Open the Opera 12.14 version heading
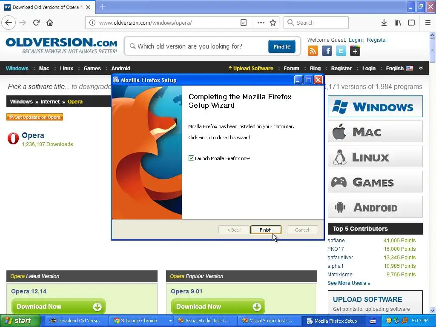 click(x=29, y=291)
